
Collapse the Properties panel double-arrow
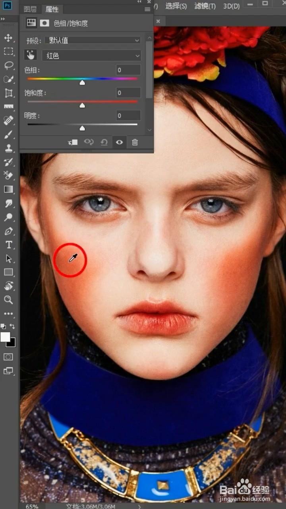coord(139,2)
